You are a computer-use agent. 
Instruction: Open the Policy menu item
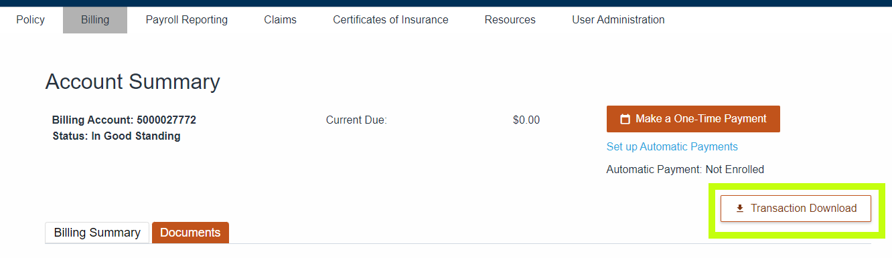pyautogui.click(x=30, y=20)
